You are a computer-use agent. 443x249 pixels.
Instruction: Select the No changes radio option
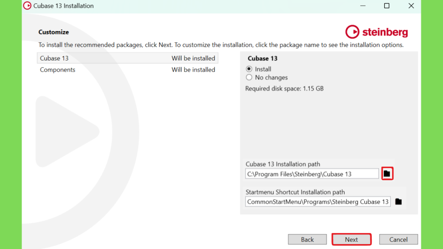(x=249, y=77)
